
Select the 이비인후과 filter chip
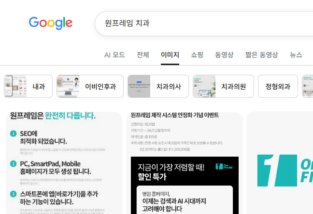90,86
